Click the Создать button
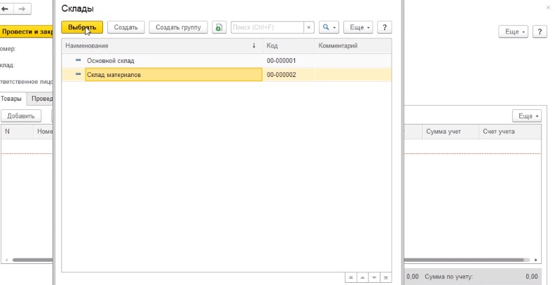Screen dimensions: 555x285 126,27
